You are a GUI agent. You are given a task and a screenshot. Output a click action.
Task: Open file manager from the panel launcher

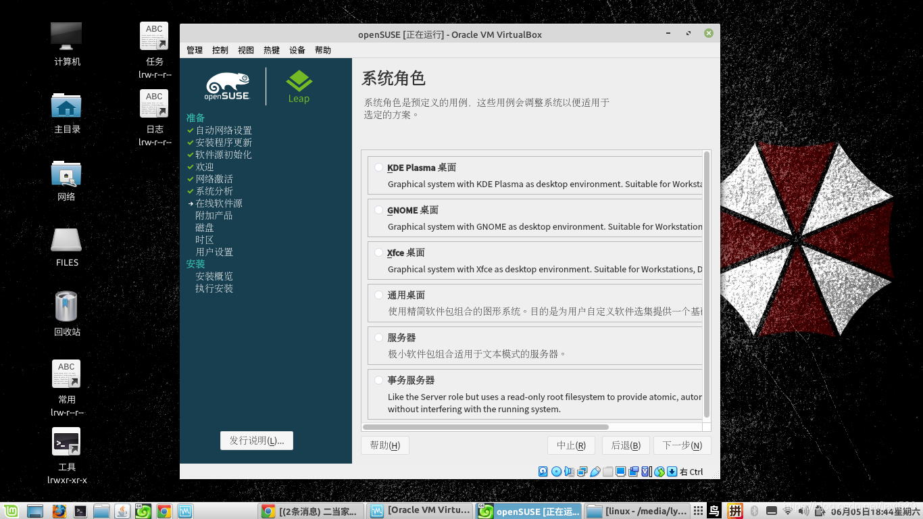point(101,511)
